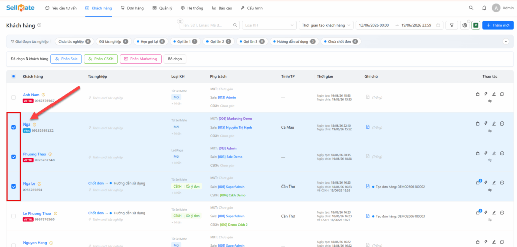517x247 pixels.
Task: Open the chat bubble icon in Phuong Thao row
Action: (502, 153)
